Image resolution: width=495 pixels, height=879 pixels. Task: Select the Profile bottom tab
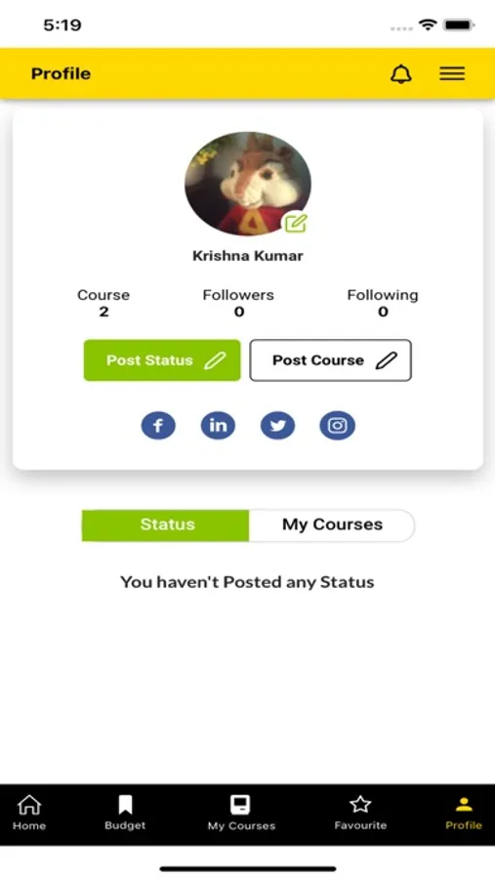coord(464,813)
